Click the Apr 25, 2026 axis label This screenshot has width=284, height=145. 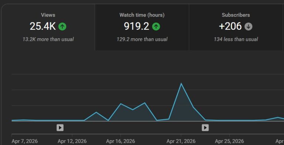(x=229, y=141)
